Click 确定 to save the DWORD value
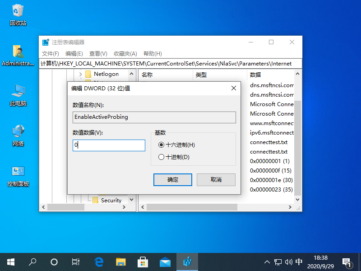The height and width of the screenshot is (271, 361). [x=173, y=179]
